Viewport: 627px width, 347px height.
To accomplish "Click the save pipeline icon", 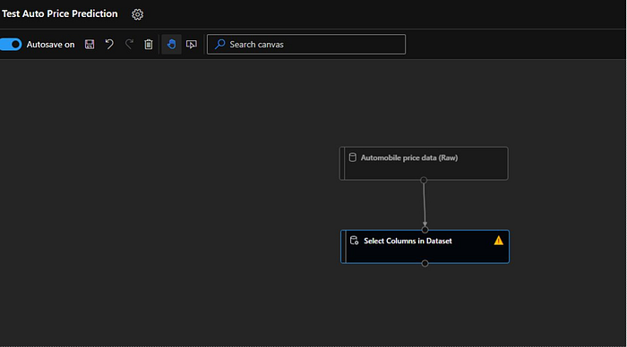I will (90, 45).
